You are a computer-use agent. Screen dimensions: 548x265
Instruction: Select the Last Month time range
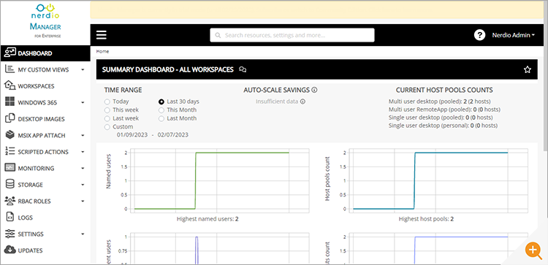(161, 118)
